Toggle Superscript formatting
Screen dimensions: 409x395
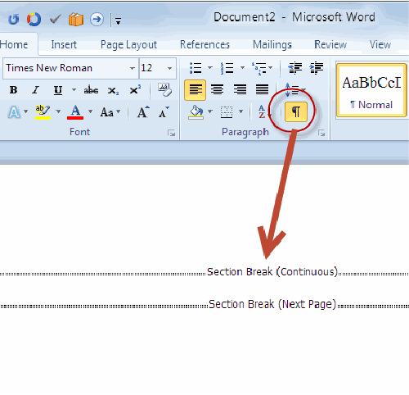coord(135,90)
